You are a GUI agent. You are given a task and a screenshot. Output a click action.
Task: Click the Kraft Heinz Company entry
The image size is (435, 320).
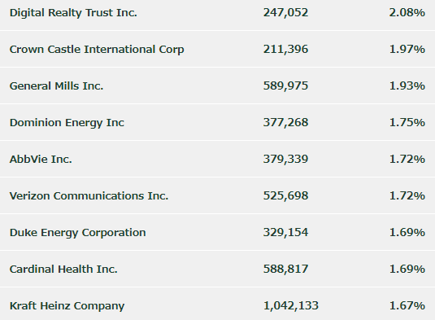67,306
